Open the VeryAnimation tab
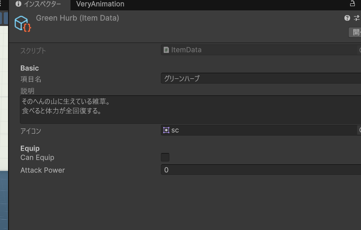Viewport: 361px width, 230px height. (x=100, y=4)
